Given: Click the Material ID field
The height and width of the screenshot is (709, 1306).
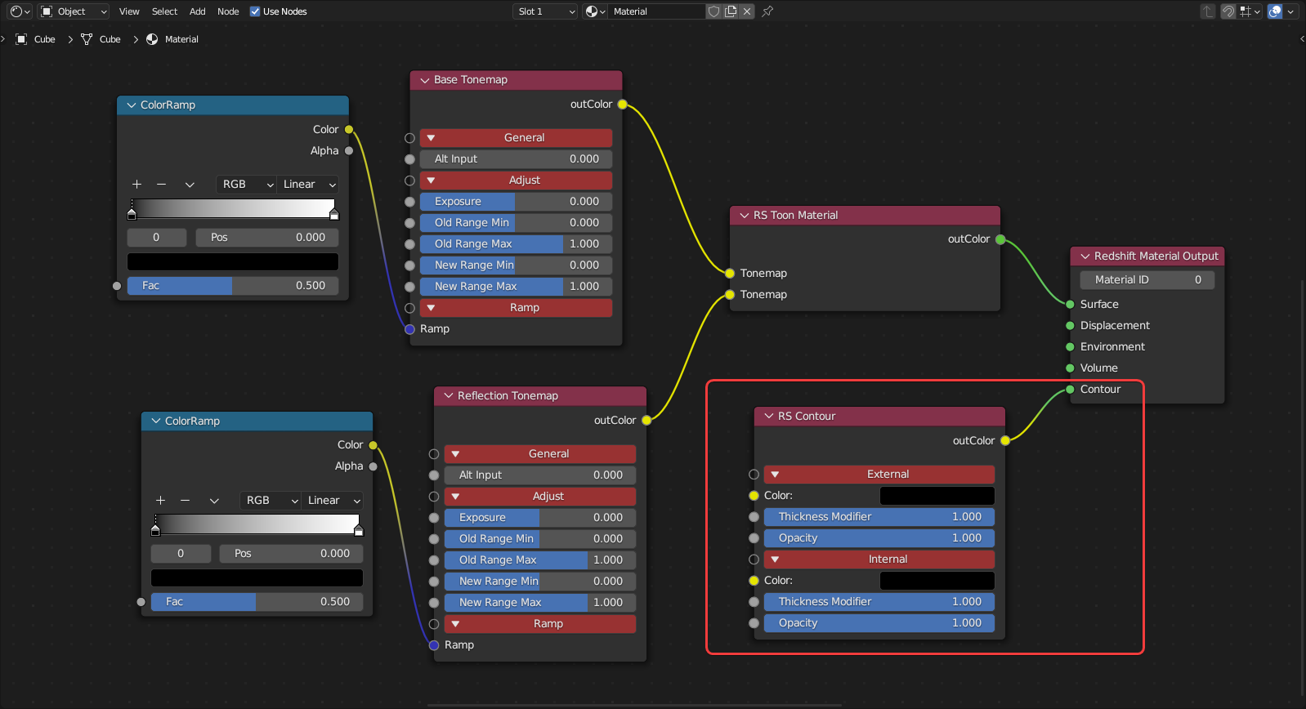Looking at the screenshot, I should (x=1147, y=280).
